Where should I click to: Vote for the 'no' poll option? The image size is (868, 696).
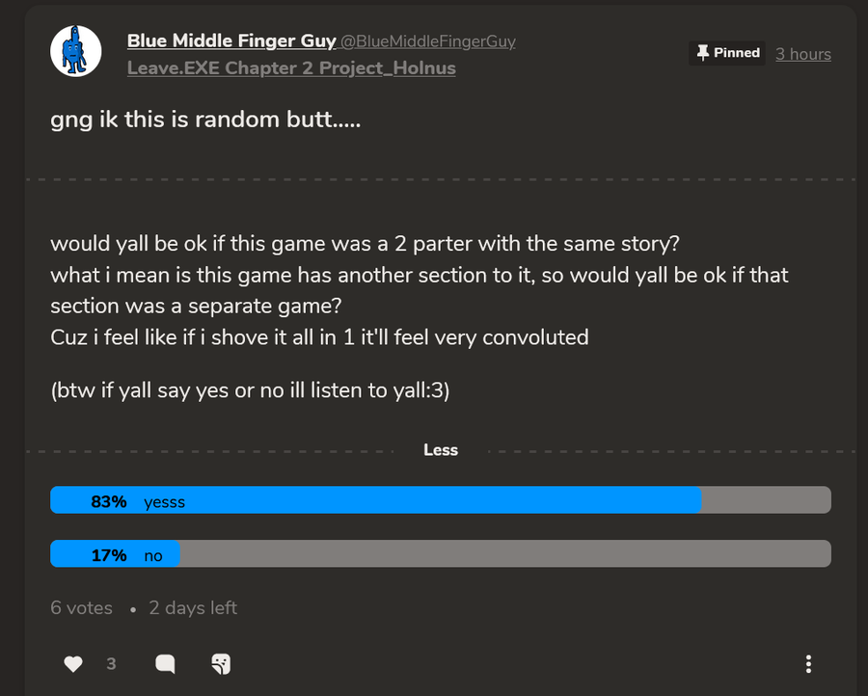click(440, 554)
